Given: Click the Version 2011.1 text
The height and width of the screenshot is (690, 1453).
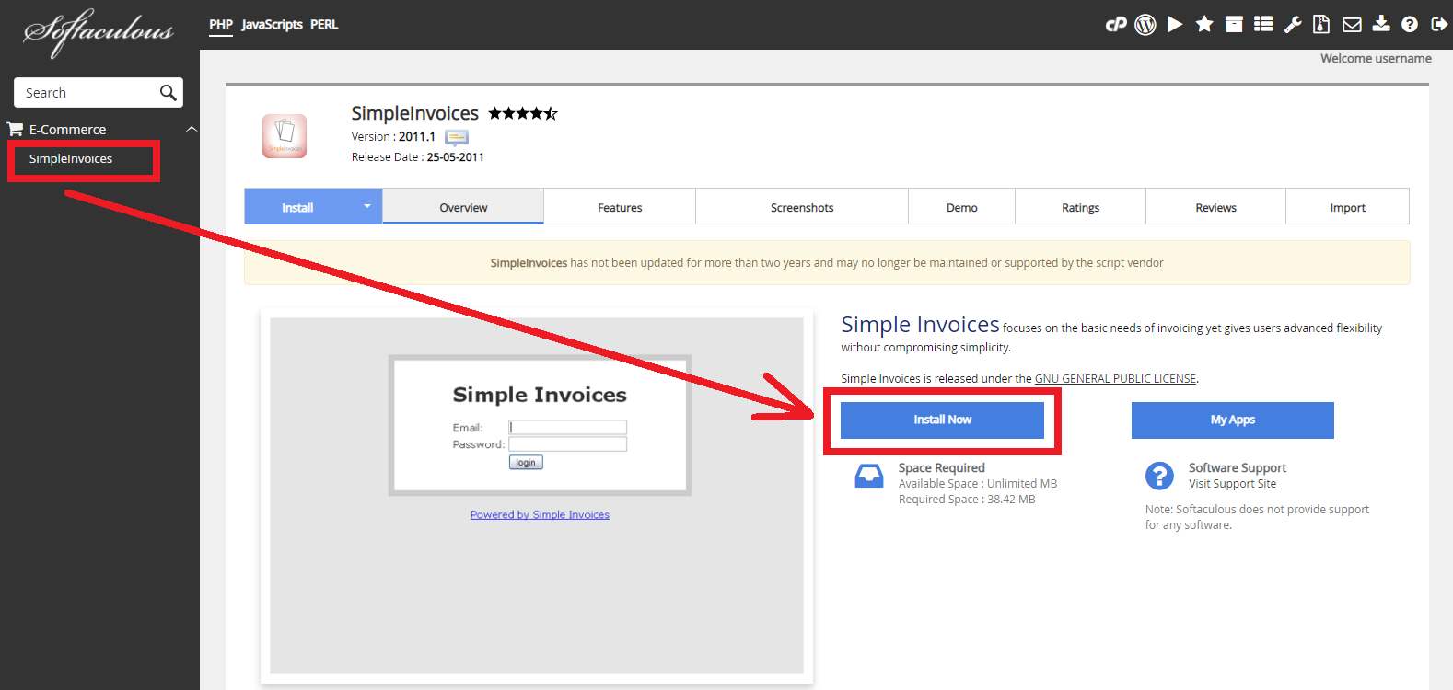Looking at the screenshot, I should [x=393, y=137].
